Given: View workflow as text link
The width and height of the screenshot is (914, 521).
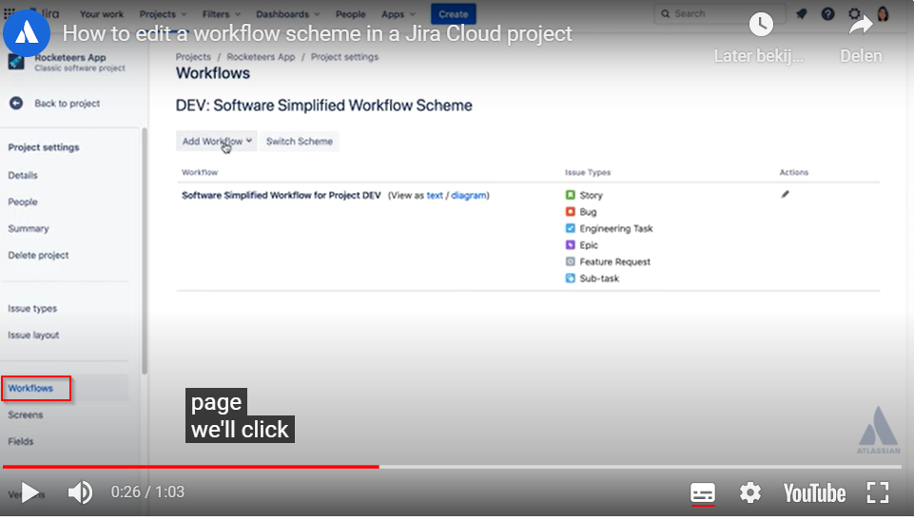Looking at the screenshot, I should [435, 195].
